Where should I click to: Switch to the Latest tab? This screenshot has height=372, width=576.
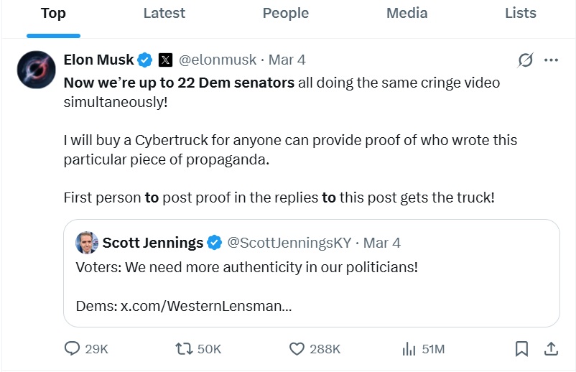coord(164,13)
